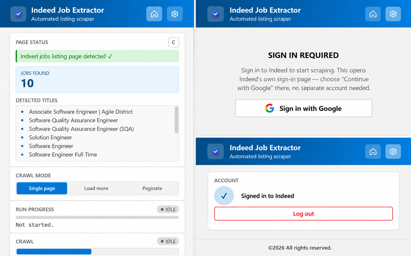Click 'Software Engineer Full Time' detected title

tap(63, 155)
